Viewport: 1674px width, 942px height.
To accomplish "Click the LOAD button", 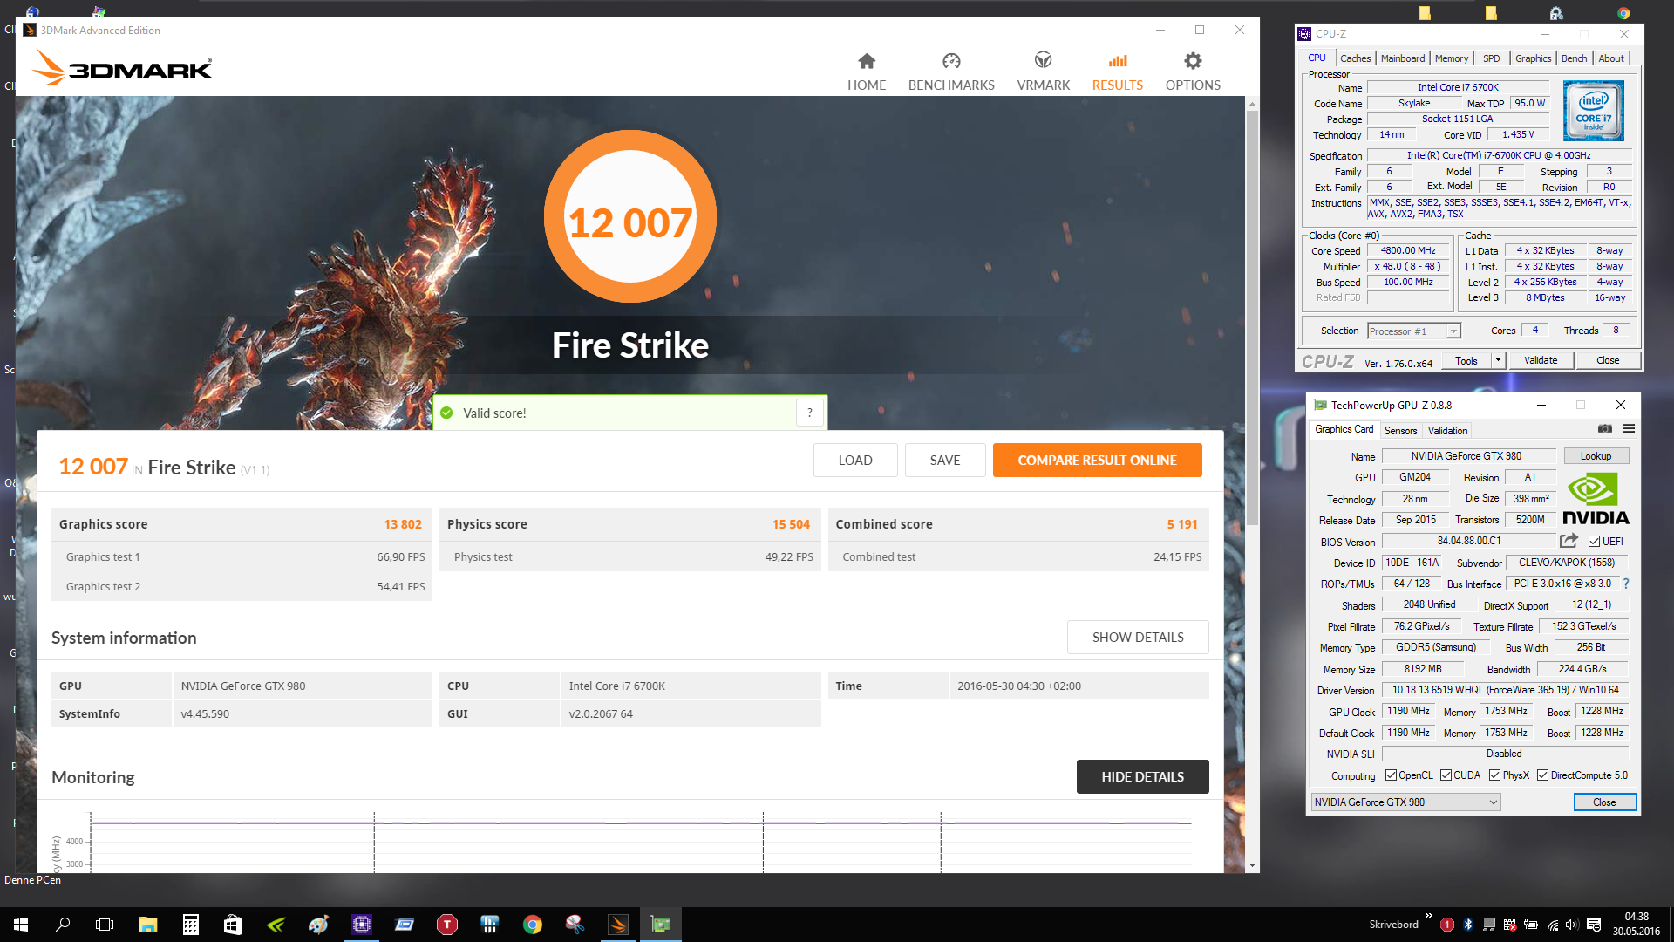I will point(854,461).
